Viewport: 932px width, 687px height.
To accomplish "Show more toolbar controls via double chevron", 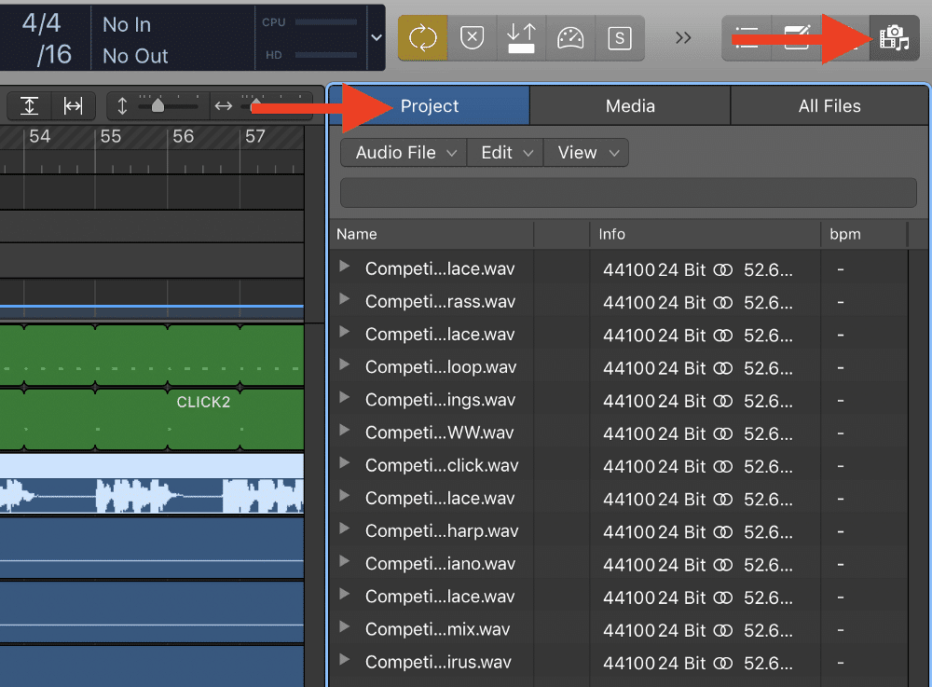I will click(683, 38).
